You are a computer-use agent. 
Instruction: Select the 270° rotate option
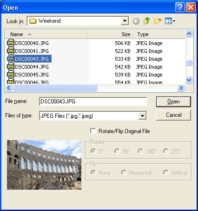tap(165, 151)
